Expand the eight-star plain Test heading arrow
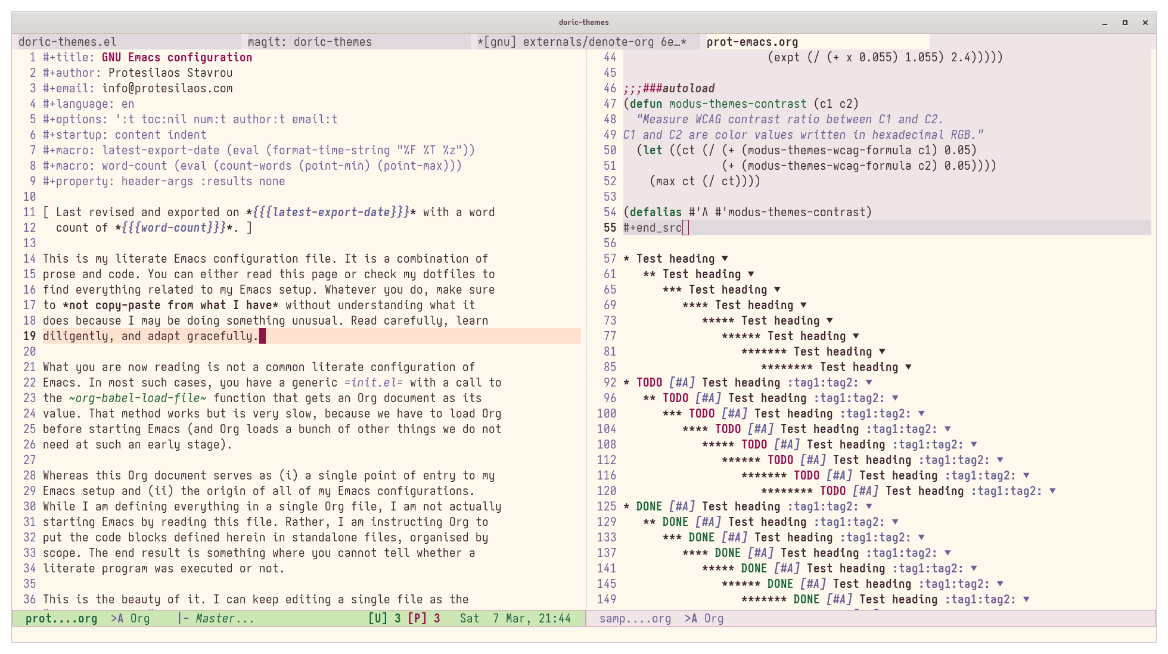This screenshot has height=654, width=1168. coord(908,367)
